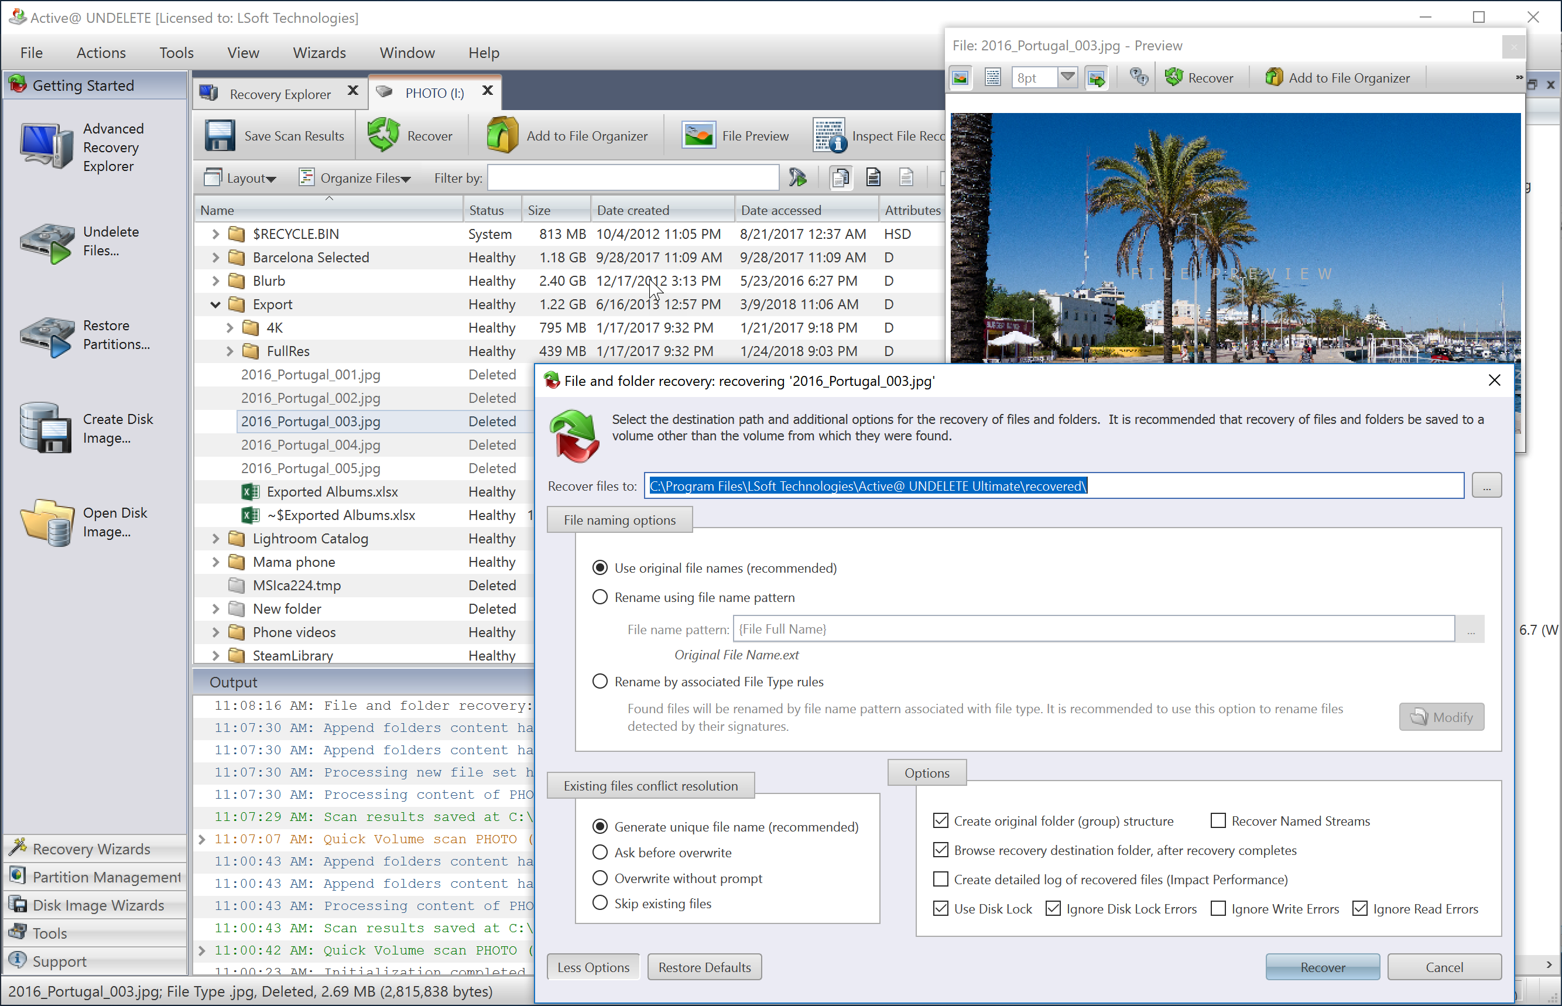Screen dimensions: 1562x1006
Task: Select Generate unique file name radio button
Action: (x=600, y=826)
